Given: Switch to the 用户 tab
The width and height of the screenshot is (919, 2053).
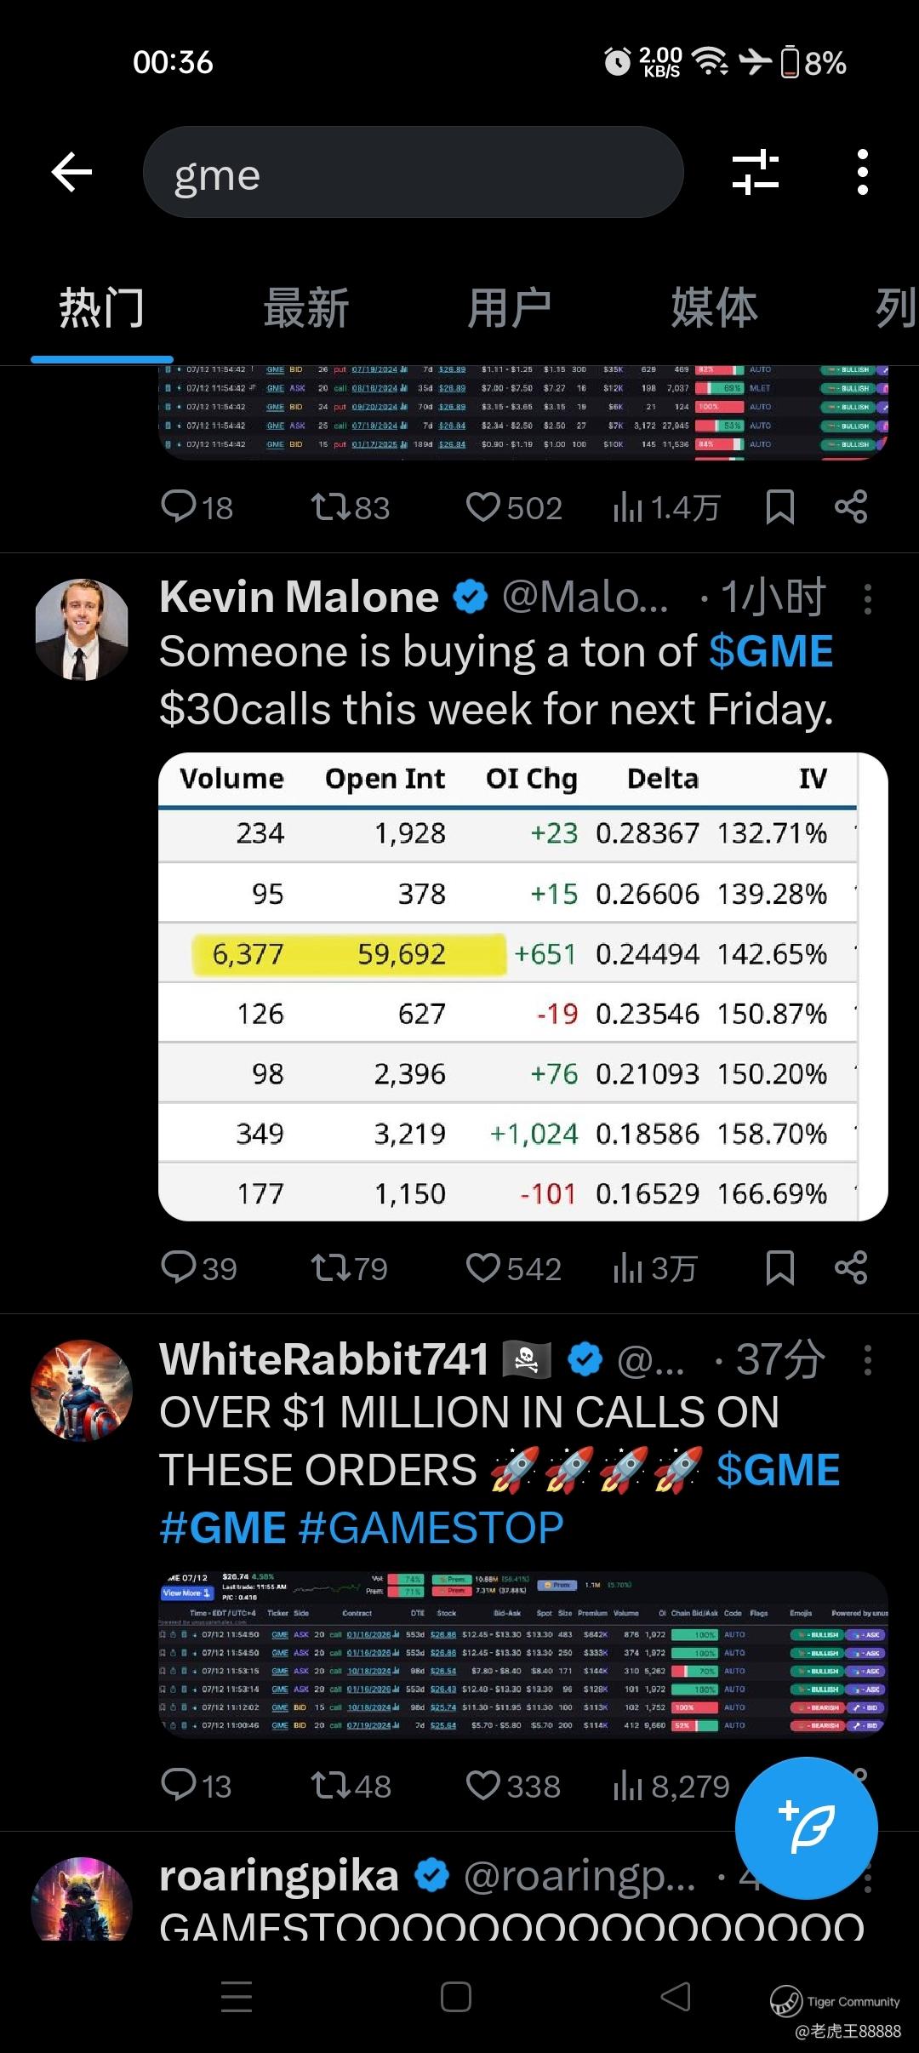Looking at the screenshot, I should tap(510, 308).
